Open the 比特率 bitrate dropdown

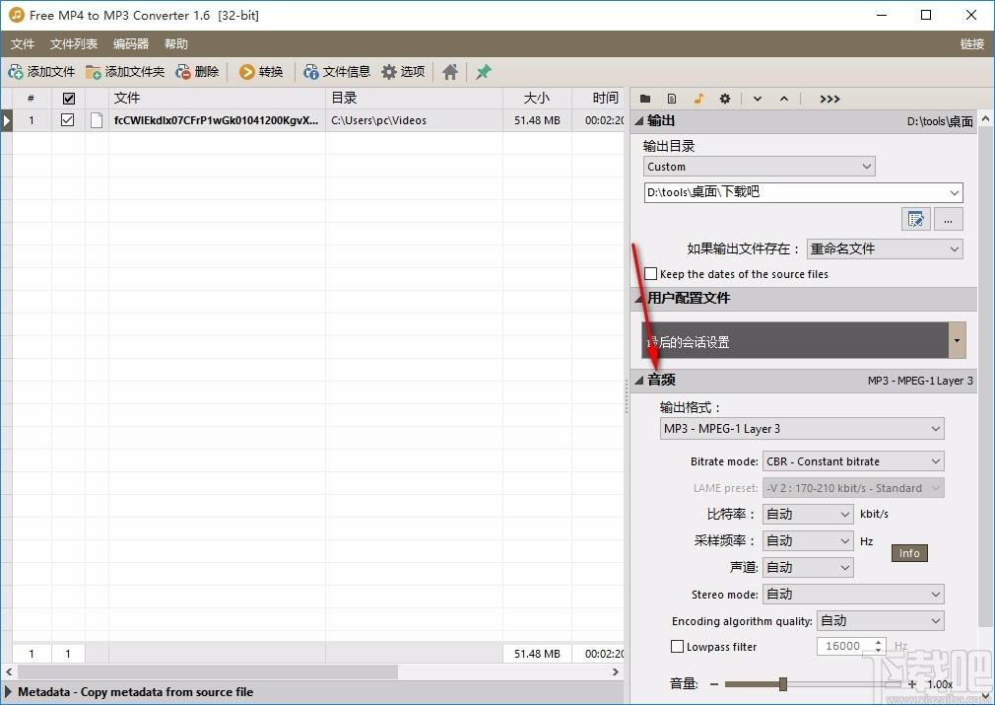808,514
